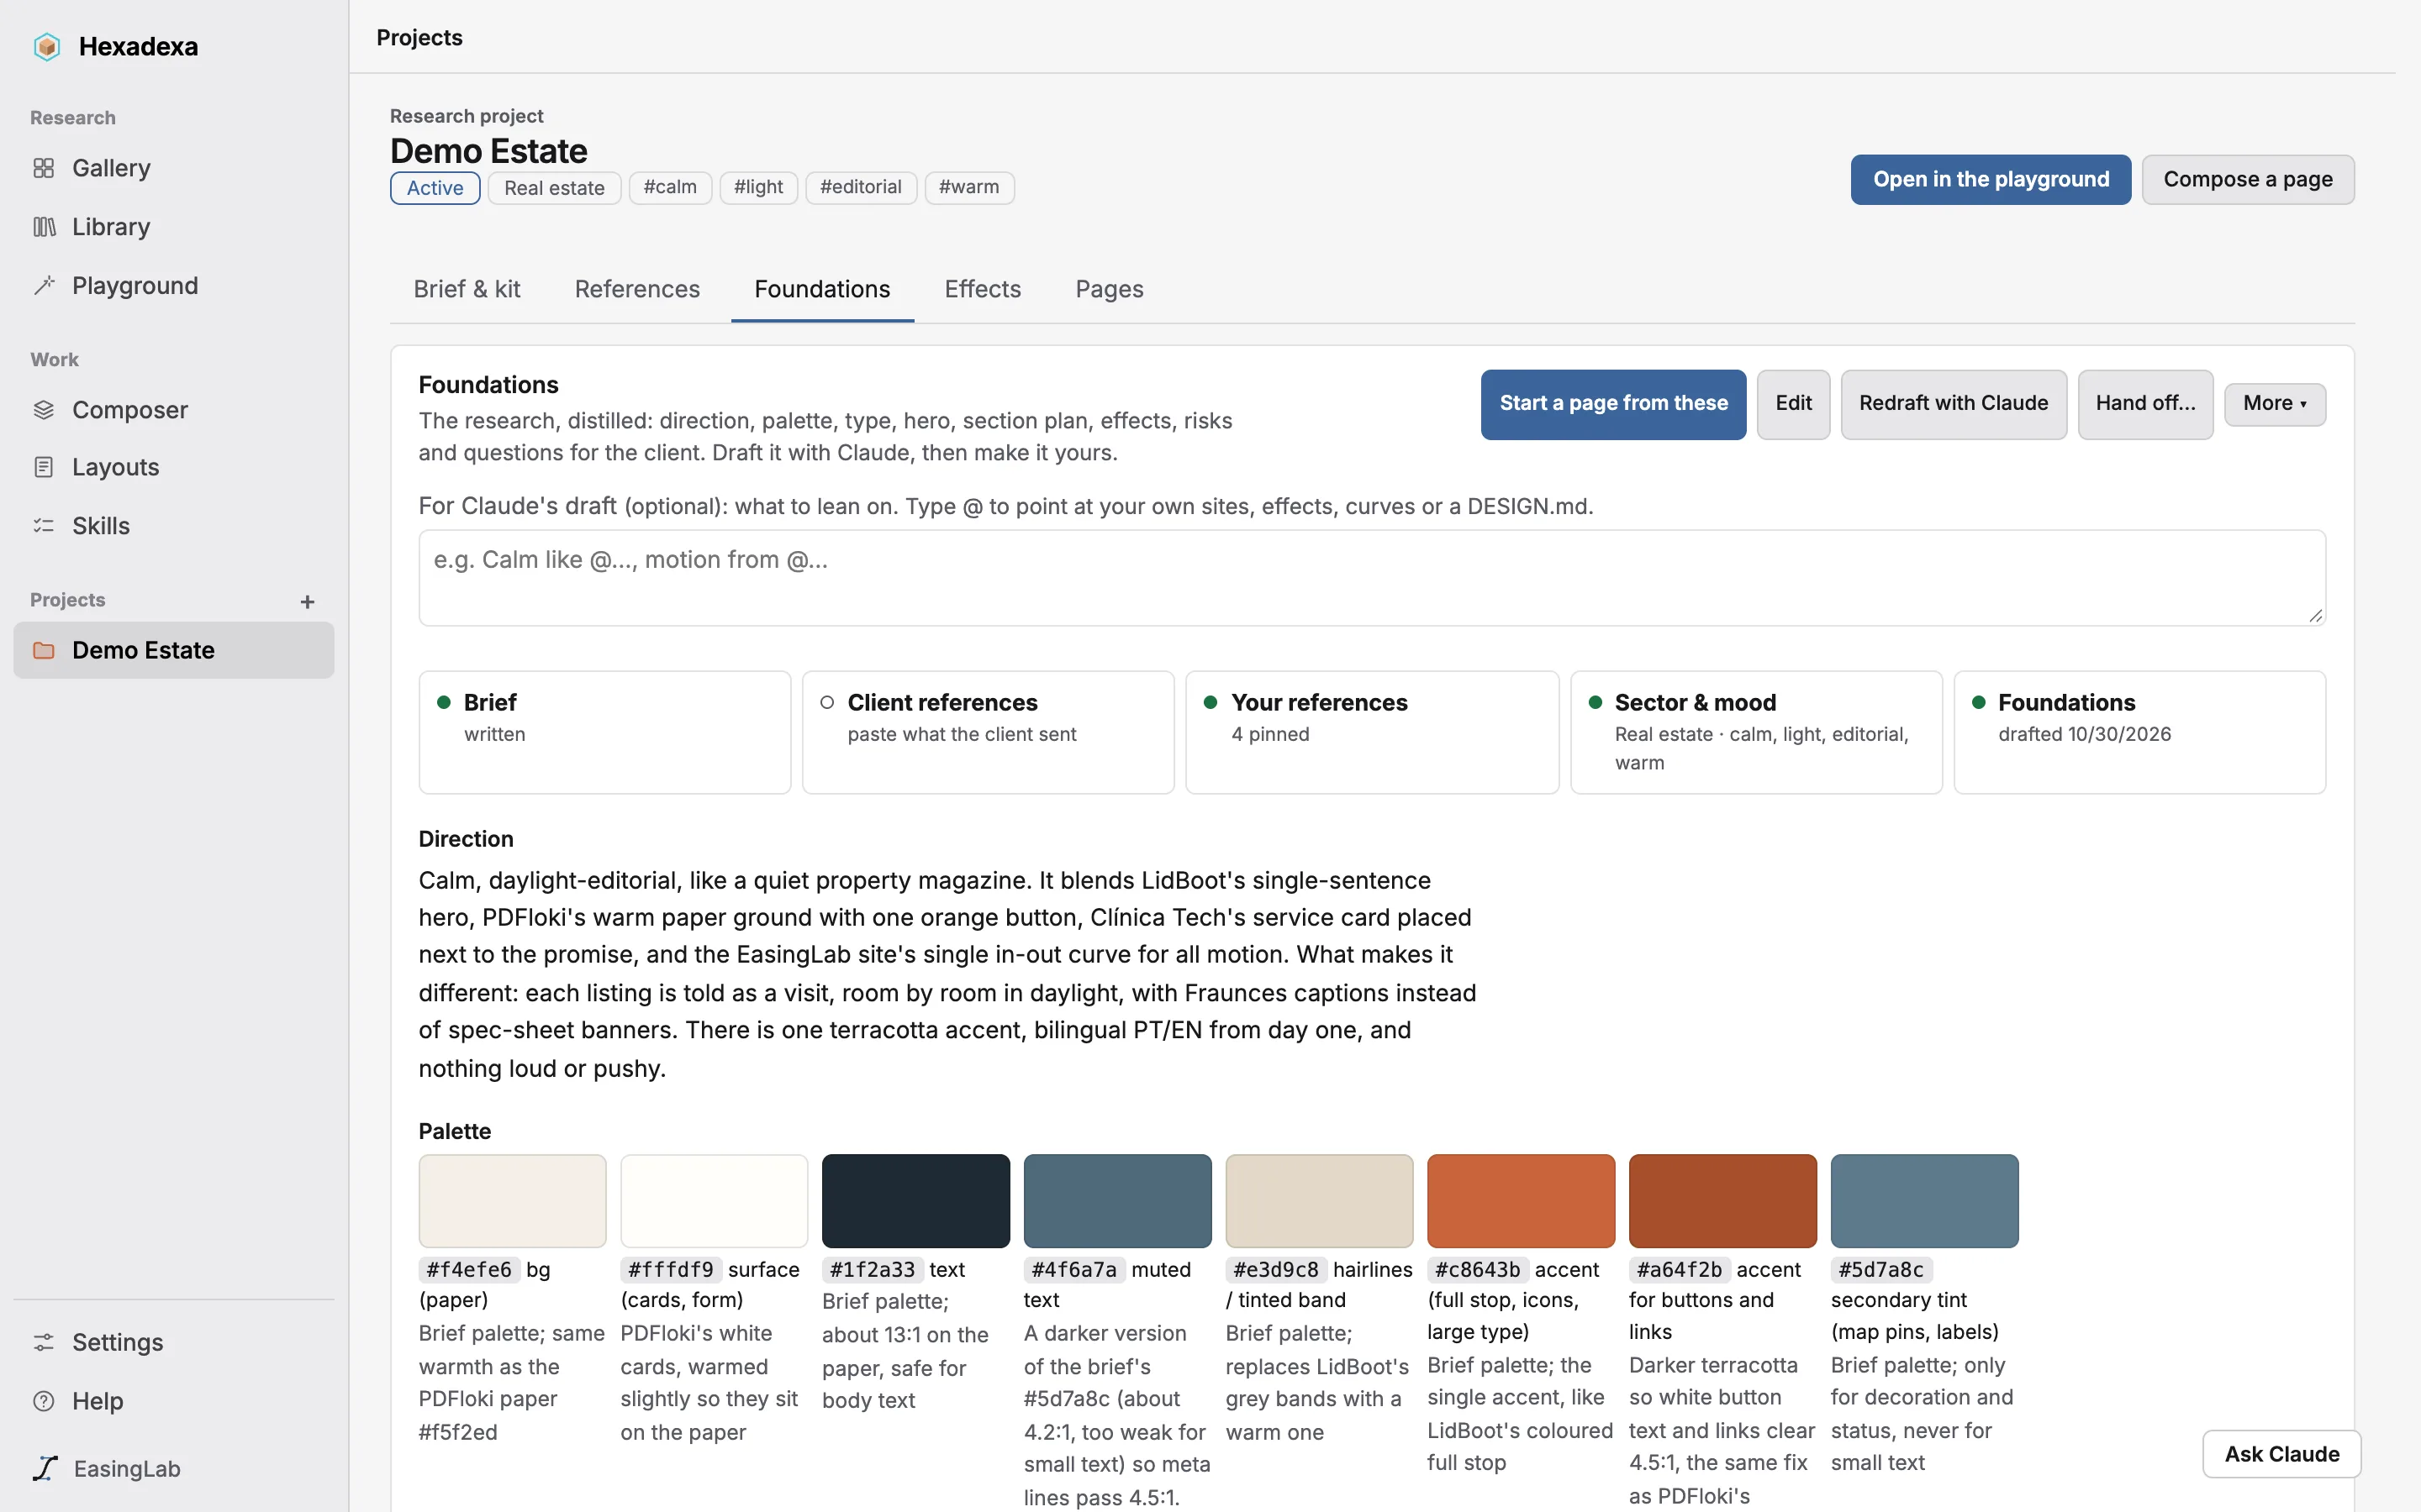Open Settings via its sliders icon
Image resolution: width=2421 pixels, height=1512 pixels.
(x=43, y=1342)
